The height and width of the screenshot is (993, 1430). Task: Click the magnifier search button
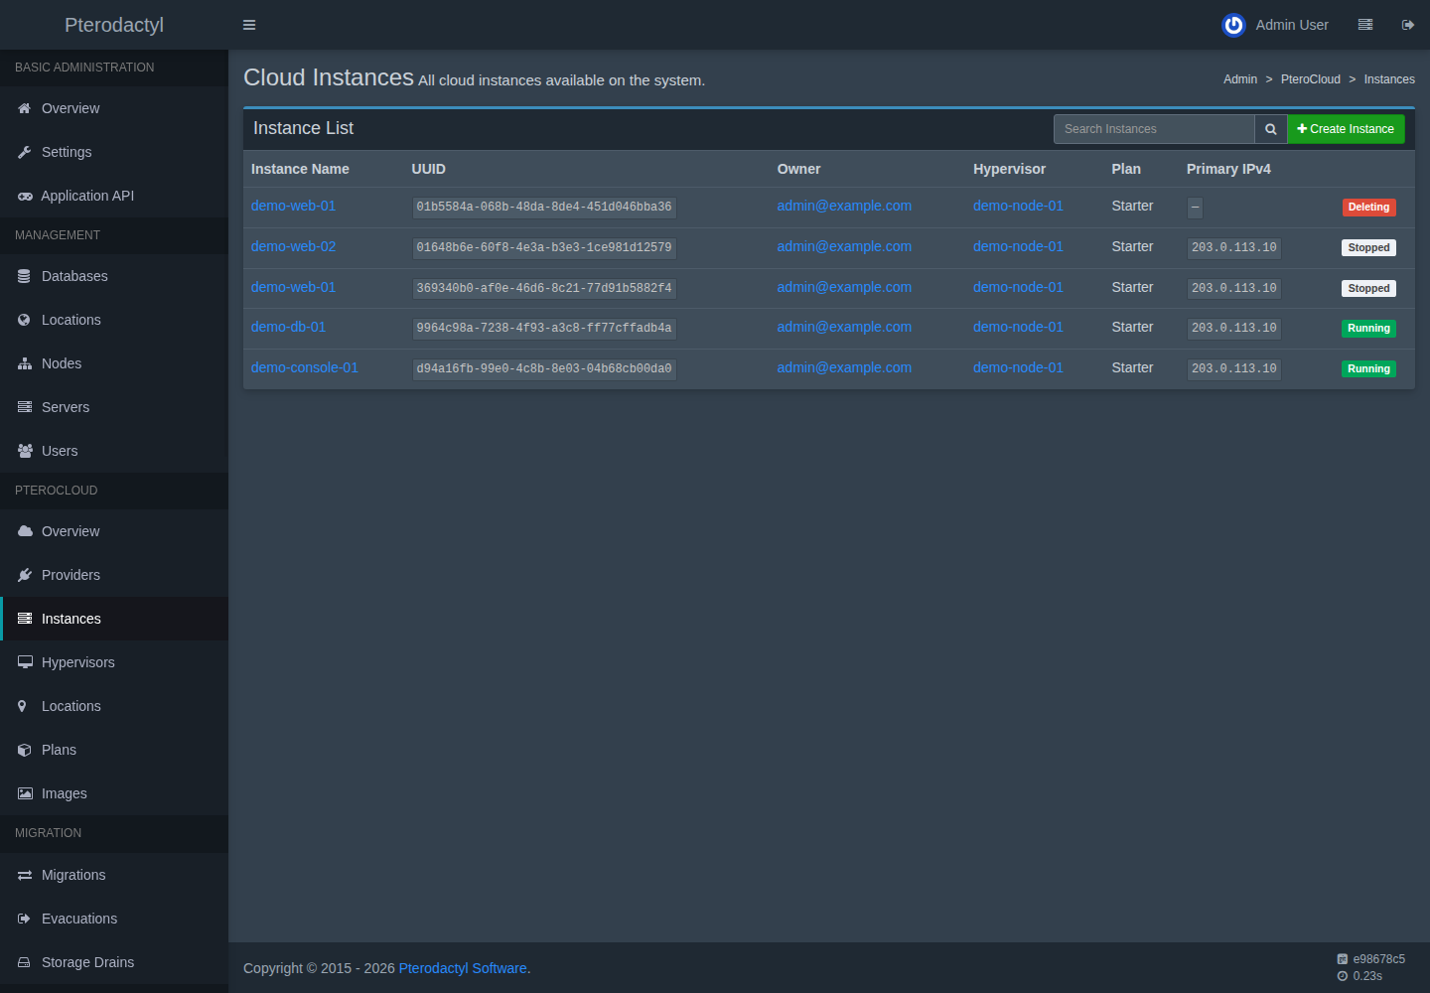click(1271, 129)
